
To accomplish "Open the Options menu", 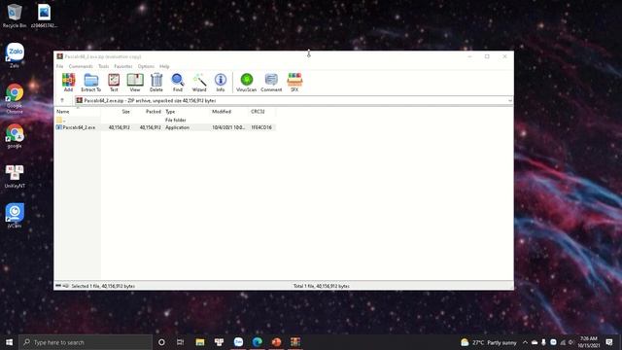I will 146,66.
